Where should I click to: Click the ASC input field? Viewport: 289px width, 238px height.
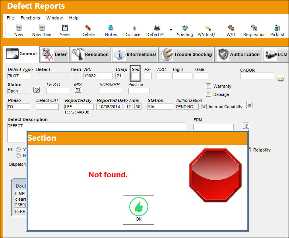click(163, 76)
